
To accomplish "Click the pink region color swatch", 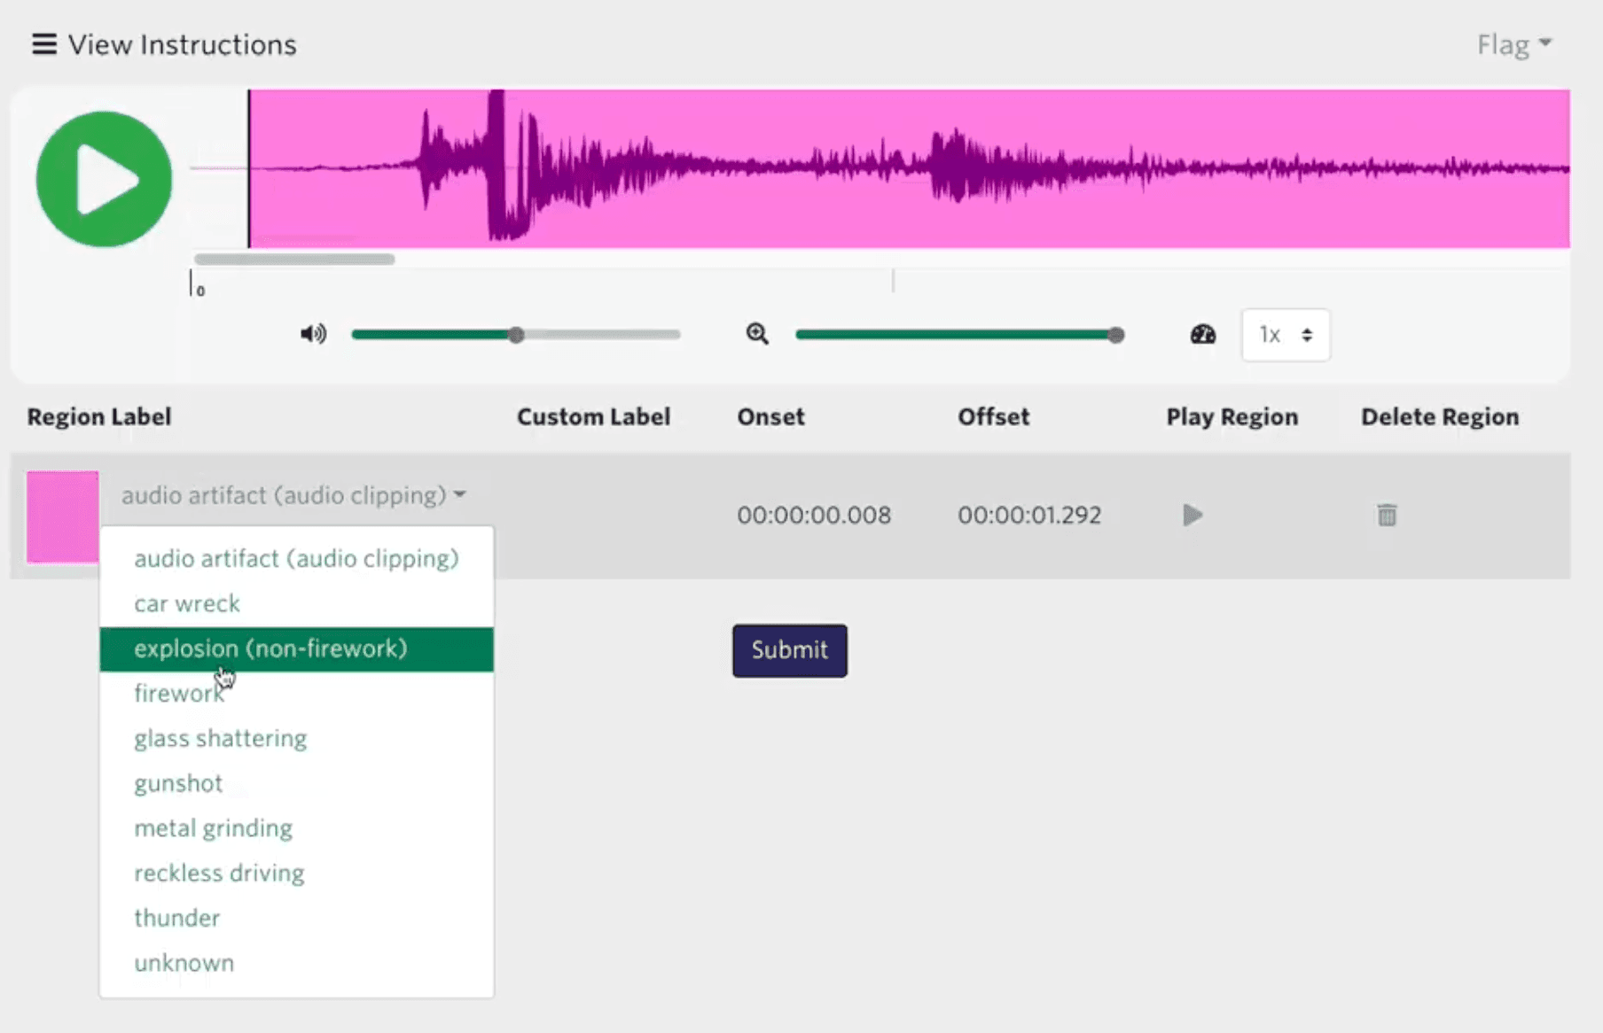I will click(x=62, y=516).
